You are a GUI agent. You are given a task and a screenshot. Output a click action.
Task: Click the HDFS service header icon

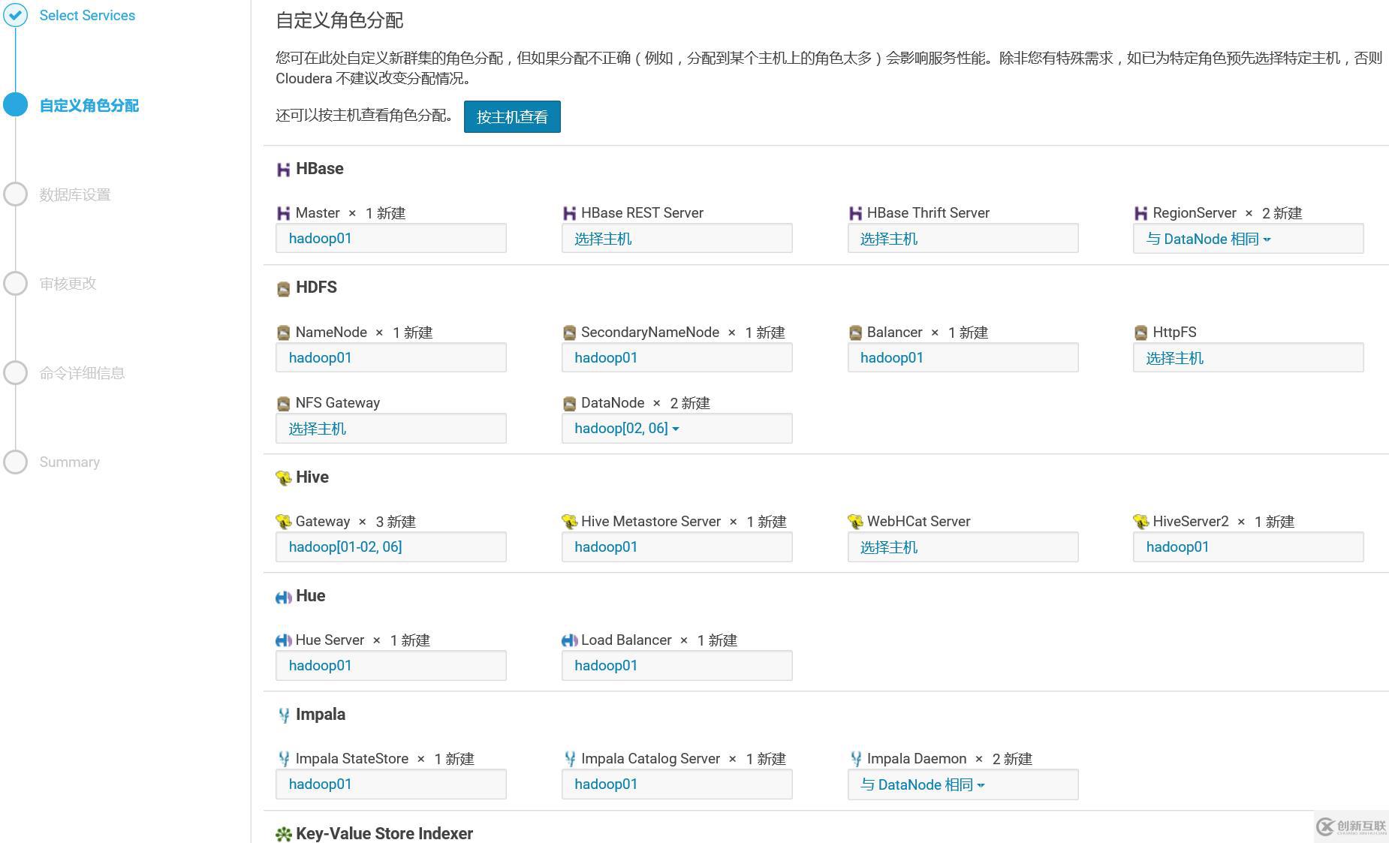[283, 289]
